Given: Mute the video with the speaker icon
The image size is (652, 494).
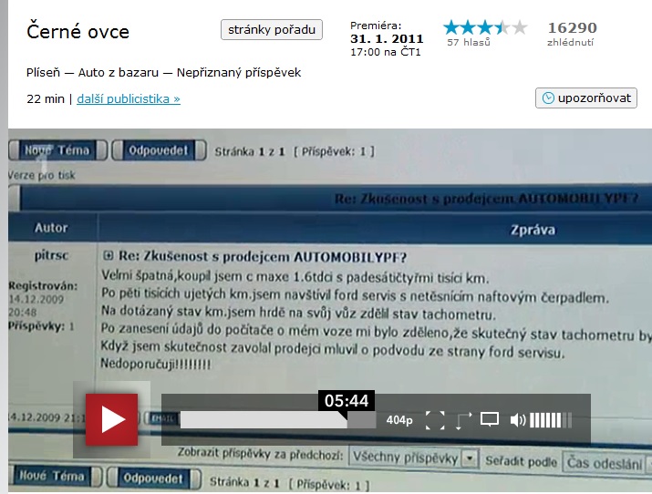Looking at the screenshot, I should click(517, 420).
